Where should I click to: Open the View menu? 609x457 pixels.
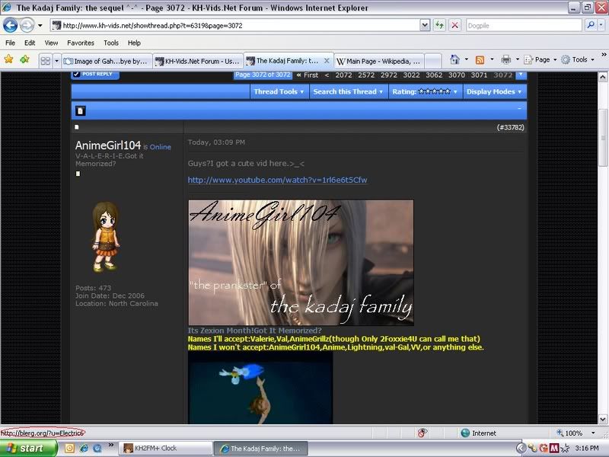(51, 43)
